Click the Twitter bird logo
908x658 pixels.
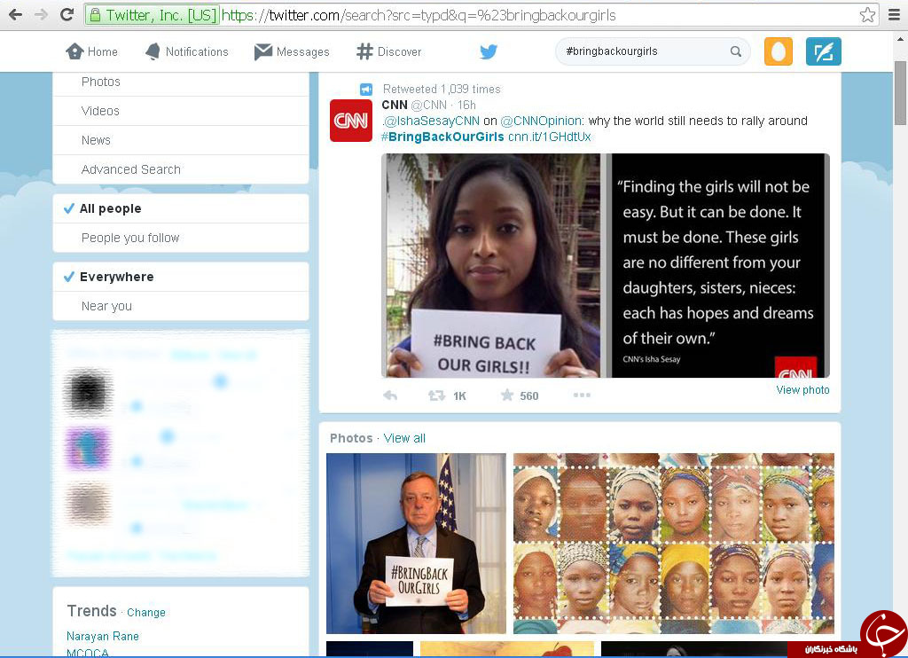(x=489, y=51)
